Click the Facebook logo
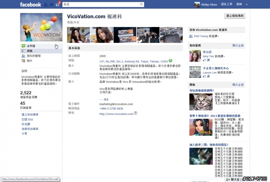The image size is (270, 182). click(30, 5)
